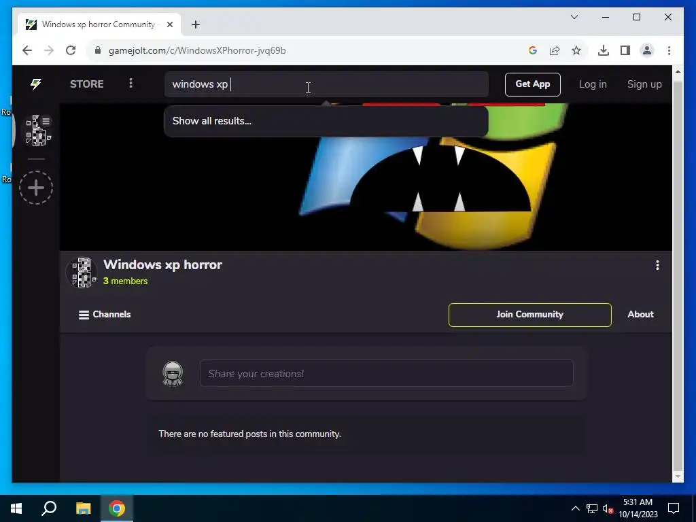Open a new browser tab
The height and width of the screenshot is (522, 696).
click(x=196, y=24)
